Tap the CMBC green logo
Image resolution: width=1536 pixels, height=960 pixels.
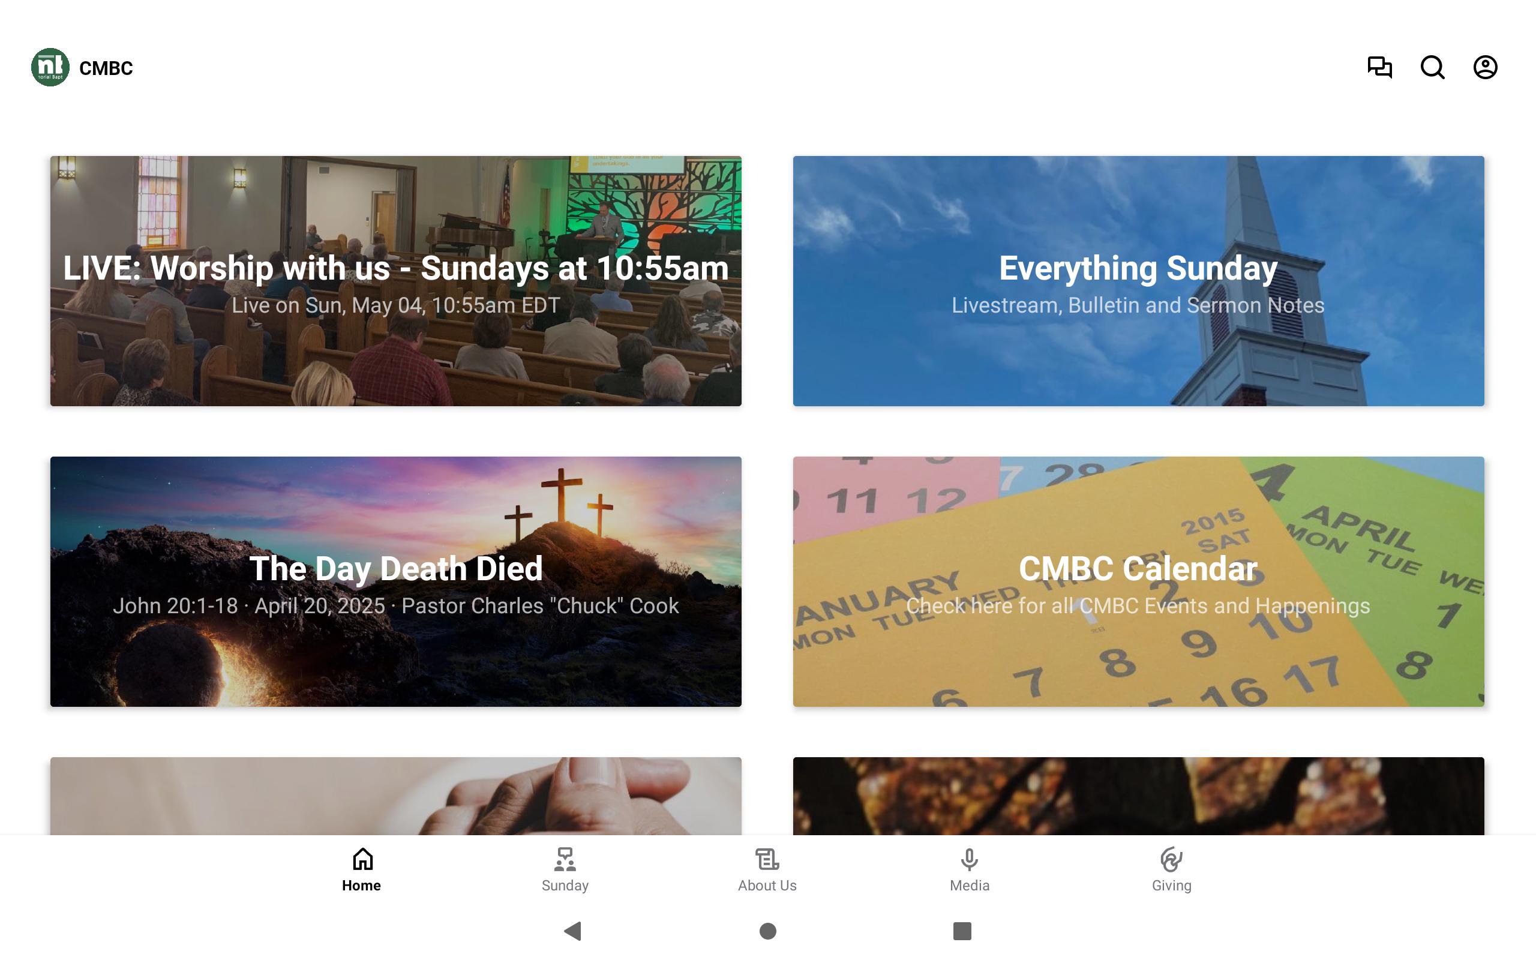pyautogui.click(x=50, y=67)
